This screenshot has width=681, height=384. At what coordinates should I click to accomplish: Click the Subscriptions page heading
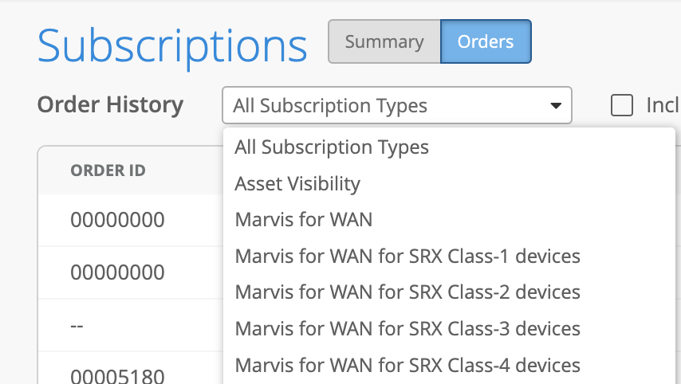coord(172,45)
